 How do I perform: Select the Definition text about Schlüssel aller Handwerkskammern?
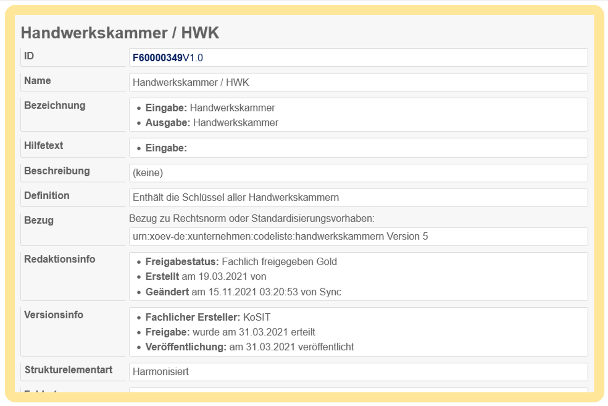236,197
